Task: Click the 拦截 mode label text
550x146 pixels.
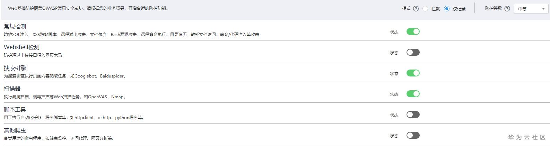Action: [x=436, y=9]
